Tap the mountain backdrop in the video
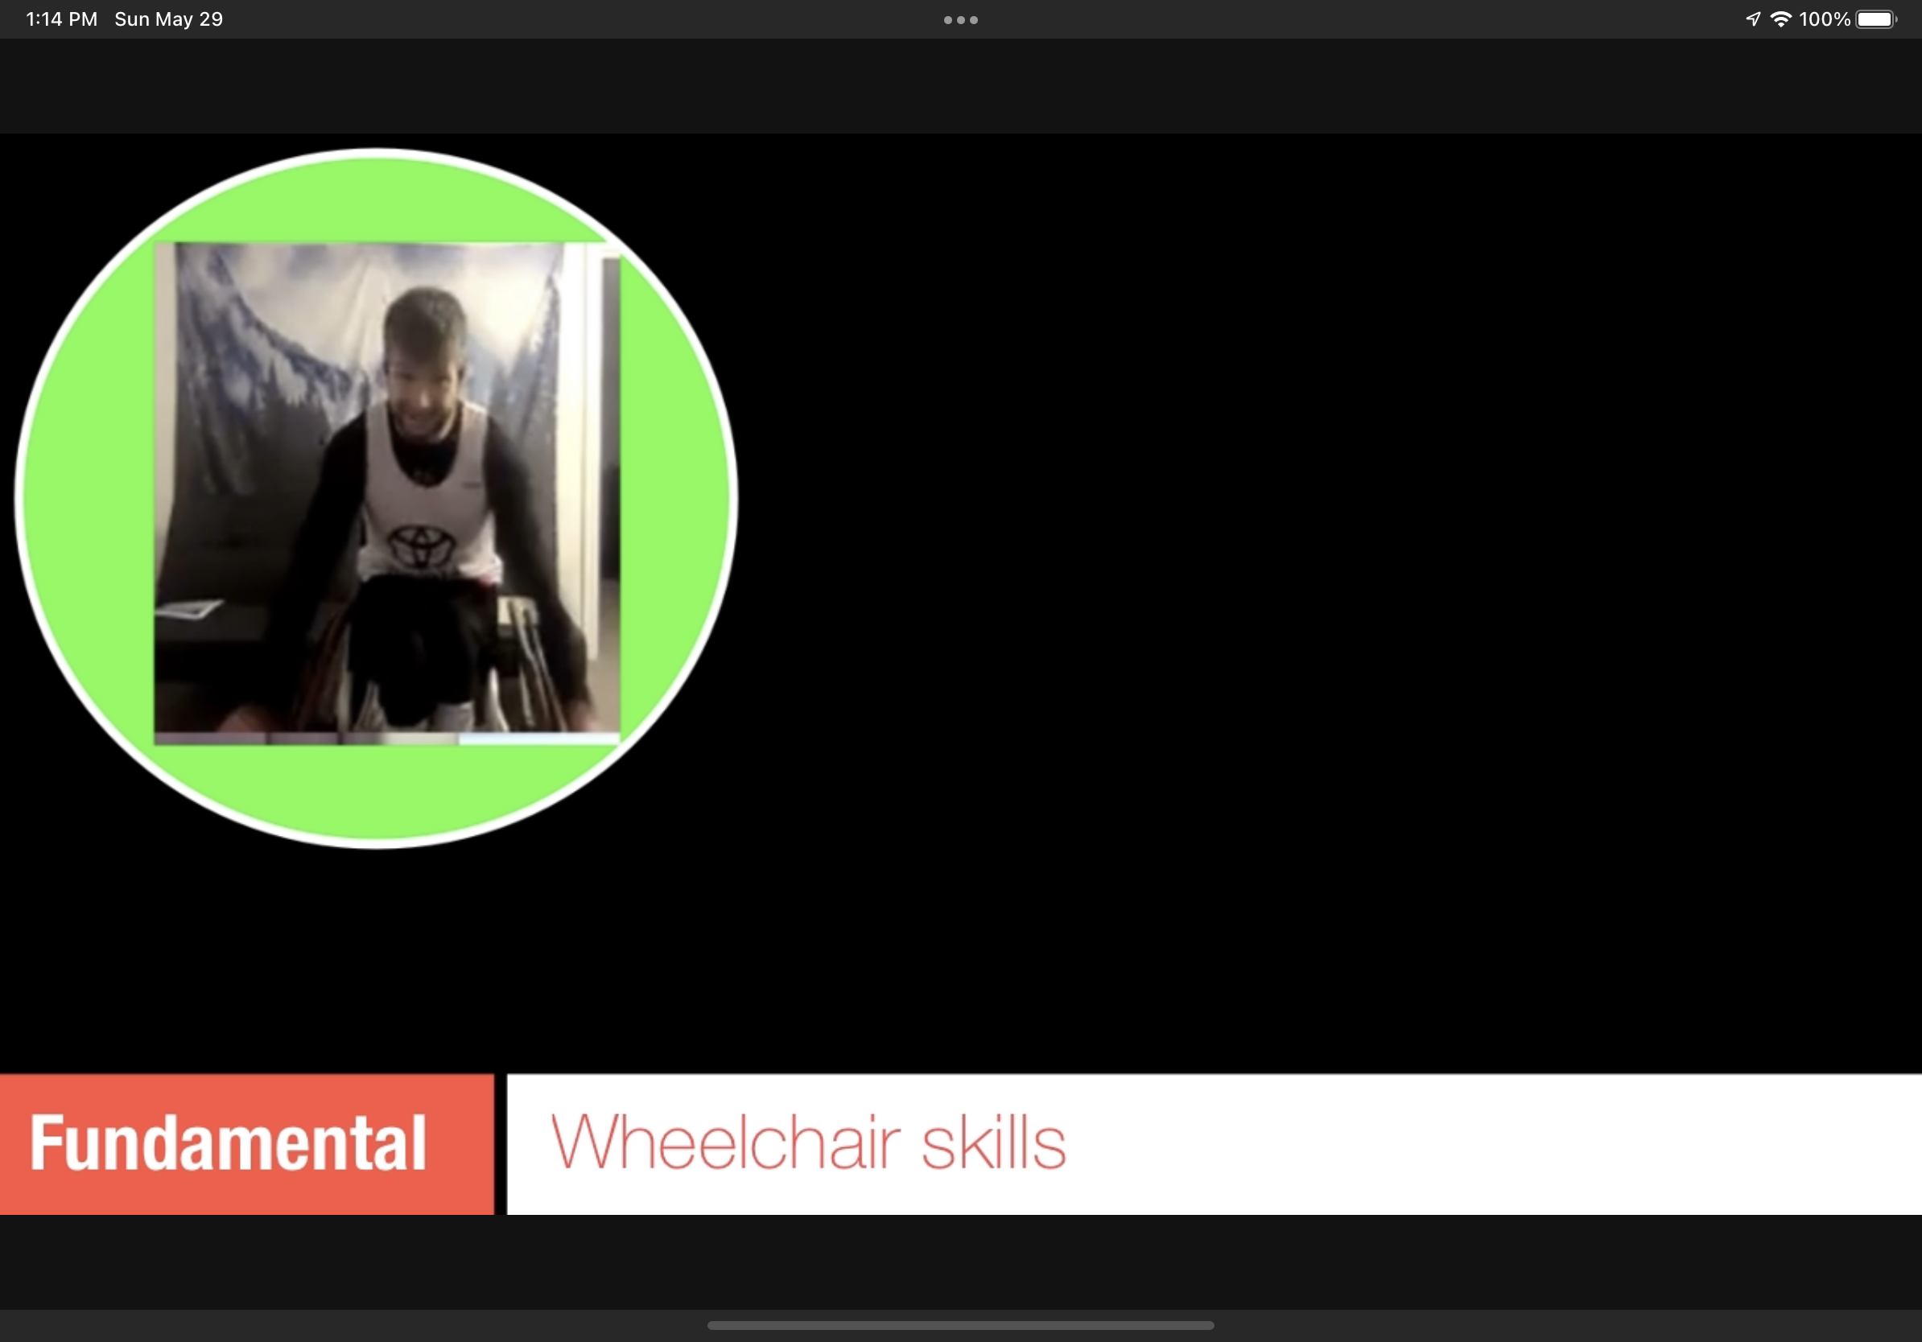This screenshot has width=1922, height=1342. pyautogui.click(x=251, y=335)
